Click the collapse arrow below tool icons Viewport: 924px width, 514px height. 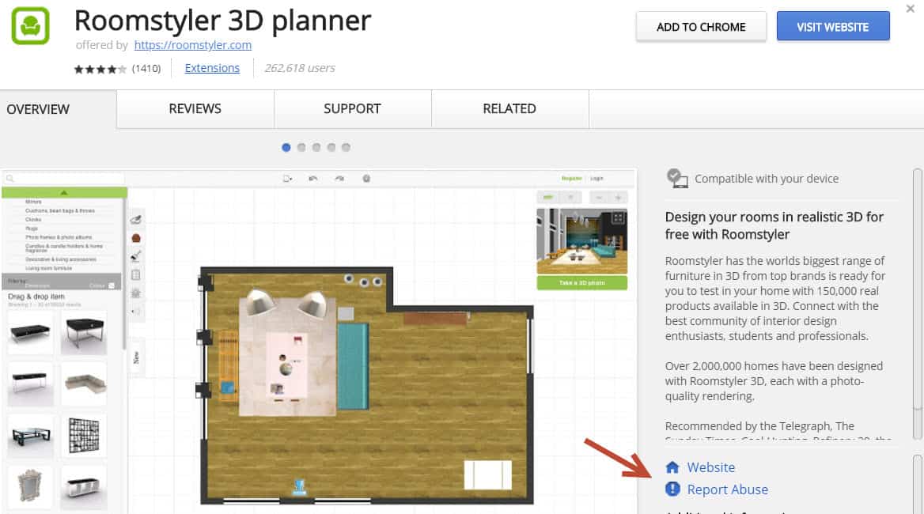click(x=135, y=311)
